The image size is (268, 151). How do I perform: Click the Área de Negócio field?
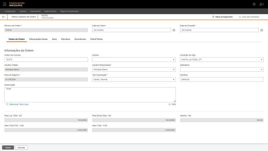tap(46, 79)
